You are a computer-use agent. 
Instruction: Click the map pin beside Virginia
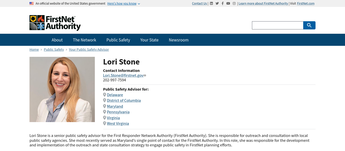point(105,118)
